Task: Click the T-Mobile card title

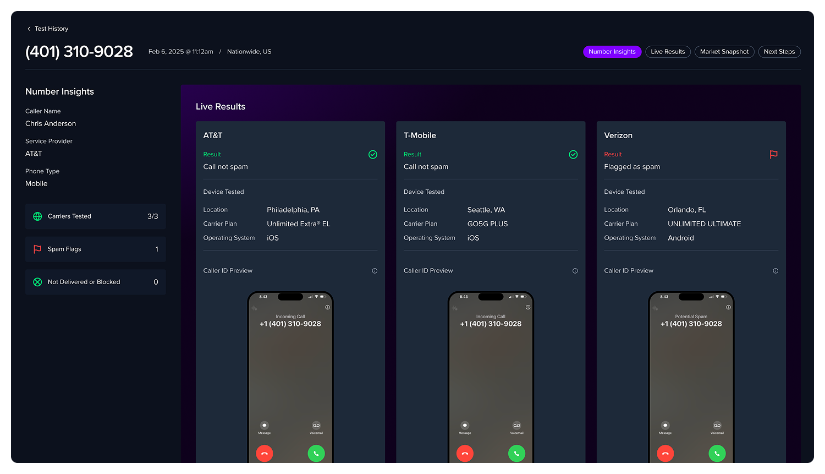Action: pos(420,135)
